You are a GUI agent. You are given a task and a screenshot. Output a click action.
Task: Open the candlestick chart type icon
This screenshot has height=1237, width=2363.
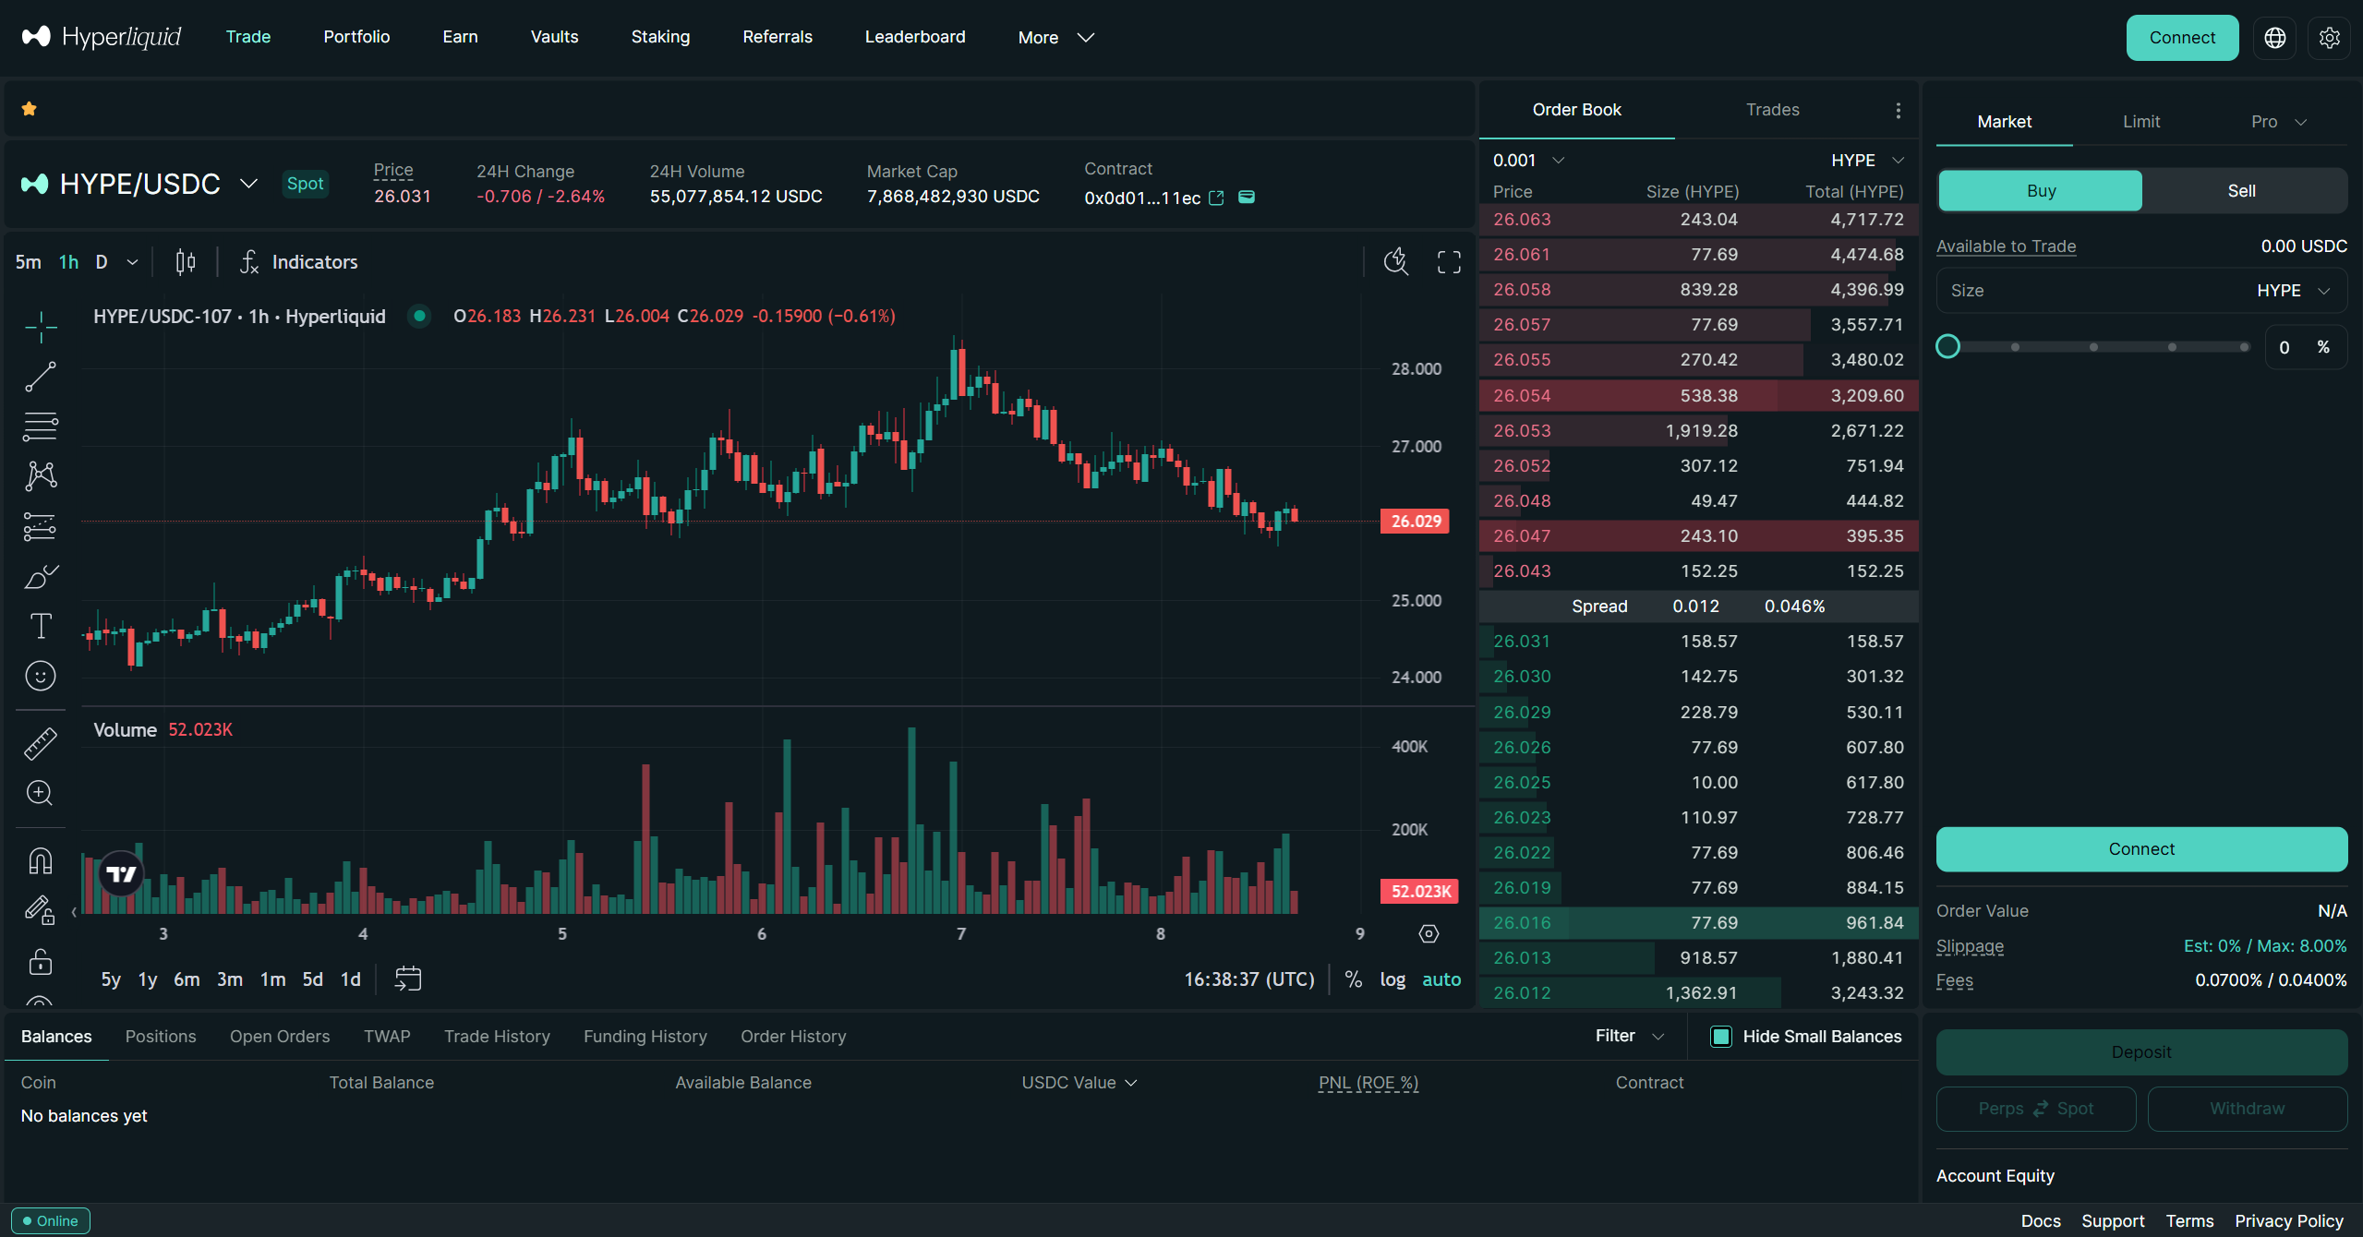[x=186, y=262]
